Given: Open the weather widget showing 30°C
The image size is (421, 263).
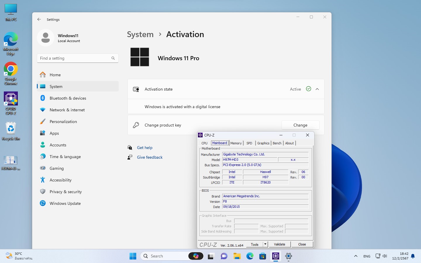Looking at the screenshot, I should click(19, 256).
